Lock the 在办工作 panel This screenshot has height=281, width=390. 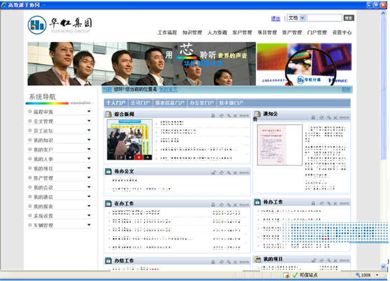pos(213,205)
